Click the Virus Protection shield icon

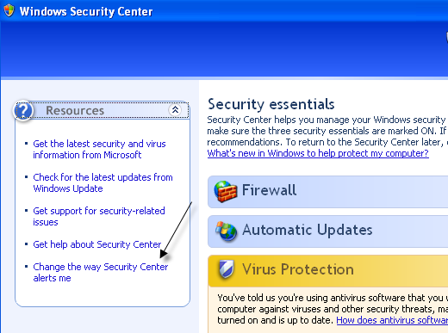tap(227, 269)
